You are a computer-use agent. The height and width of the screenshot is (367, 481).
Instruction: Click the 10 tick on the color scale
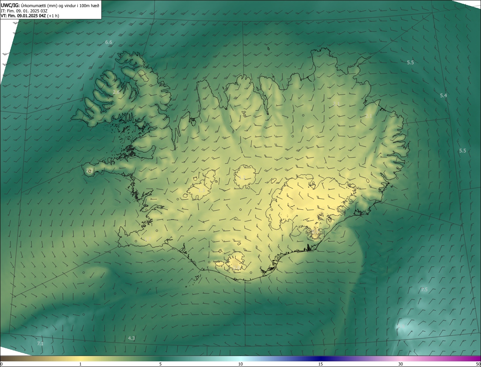coord(240,364)
